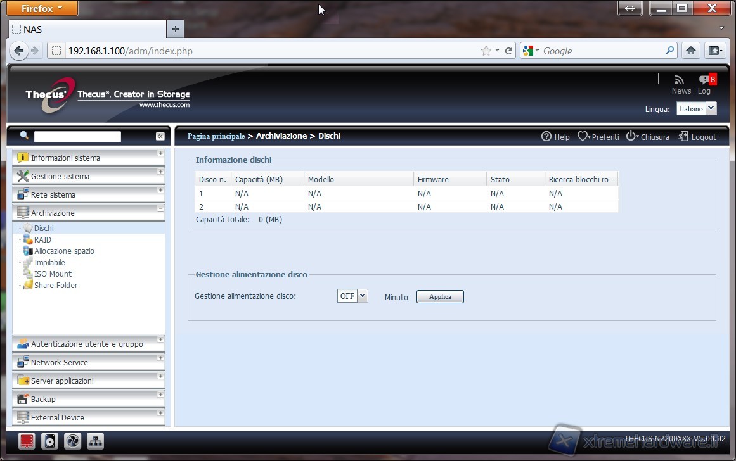Open the Preferiti menu
The image size is (736, 461).
click(598, 137)
